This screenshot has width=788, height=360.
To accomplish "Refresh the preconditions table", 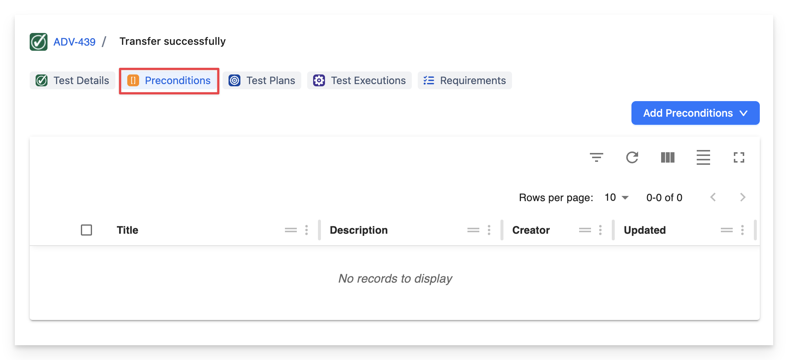I will [632, 157].
